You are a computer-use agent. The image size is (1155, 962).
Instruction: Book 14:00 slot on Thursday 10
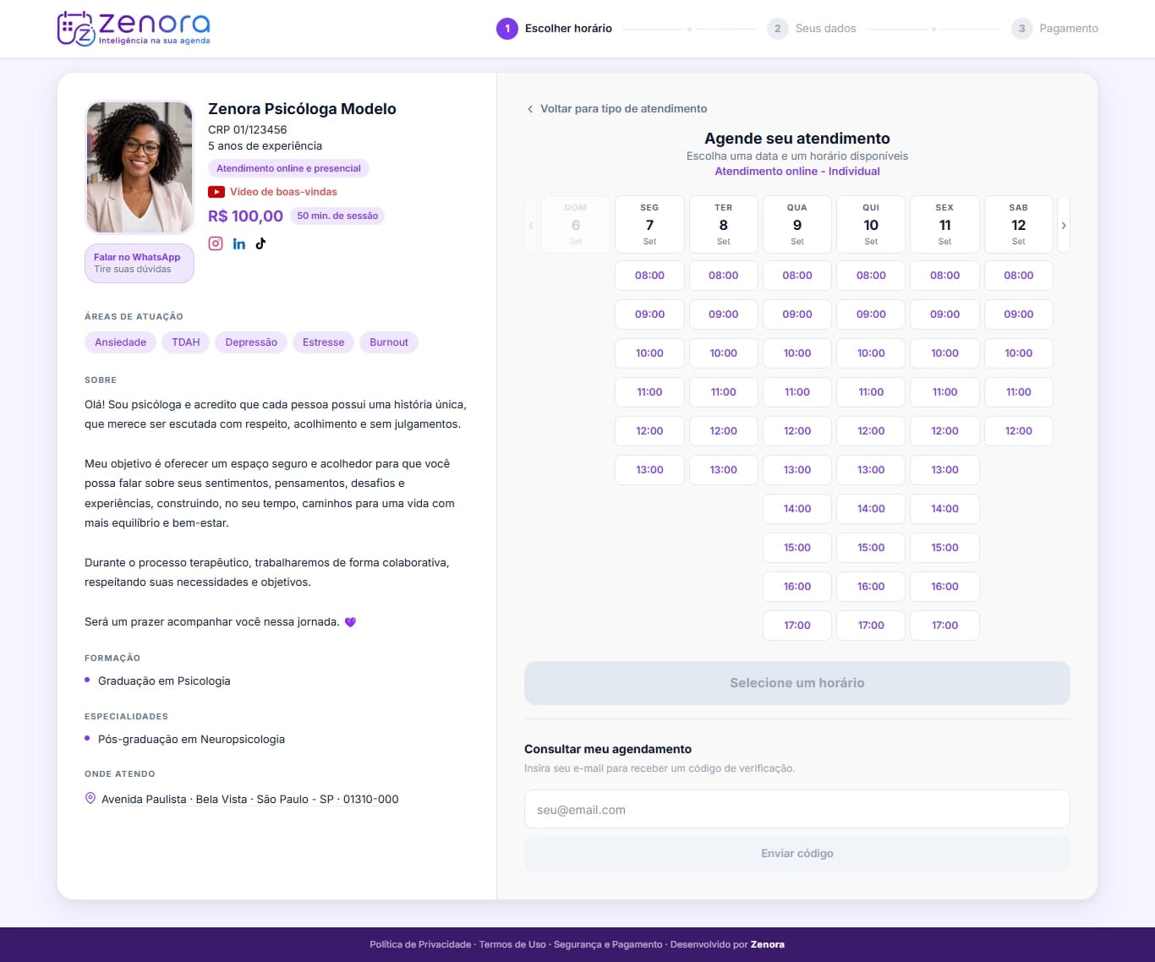tap(871, 509)
